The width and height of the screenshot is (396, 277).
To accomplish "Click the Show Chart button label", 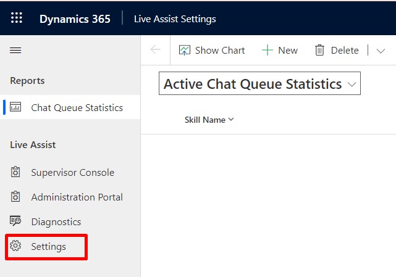I will 220,50.
